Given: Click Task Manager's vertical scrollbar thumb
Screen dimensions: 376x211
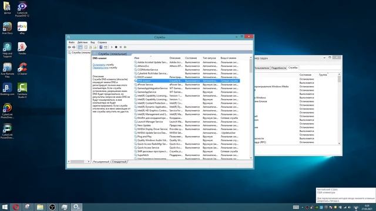Looking at the screenshot, I should (339, 79).
